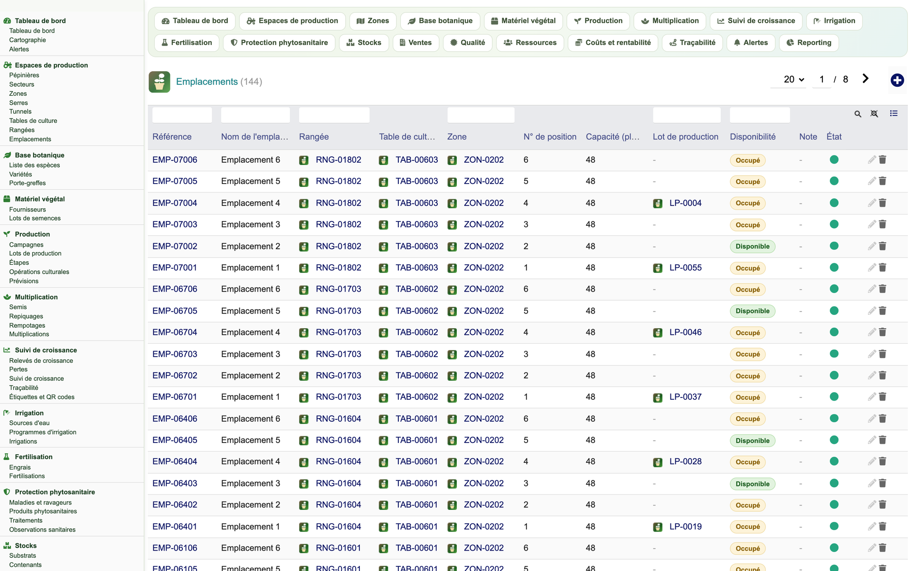Click the green État dot for EMP-07002
The image size is (924, 571).
tap(834, 246)
